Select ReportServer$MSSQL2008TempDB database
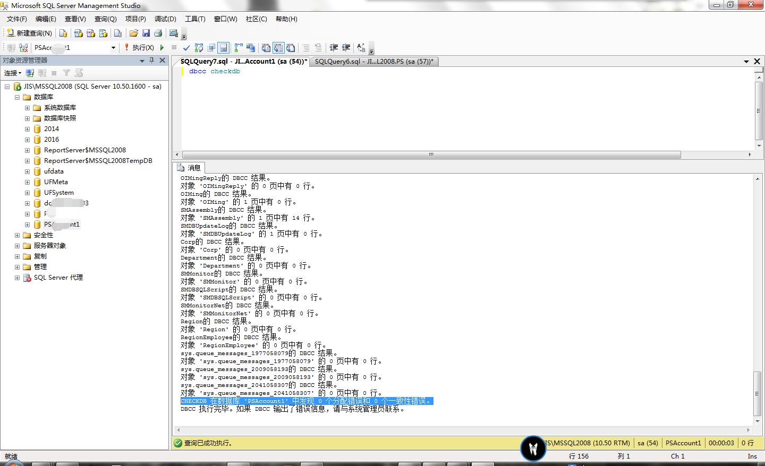 [98, 161]
